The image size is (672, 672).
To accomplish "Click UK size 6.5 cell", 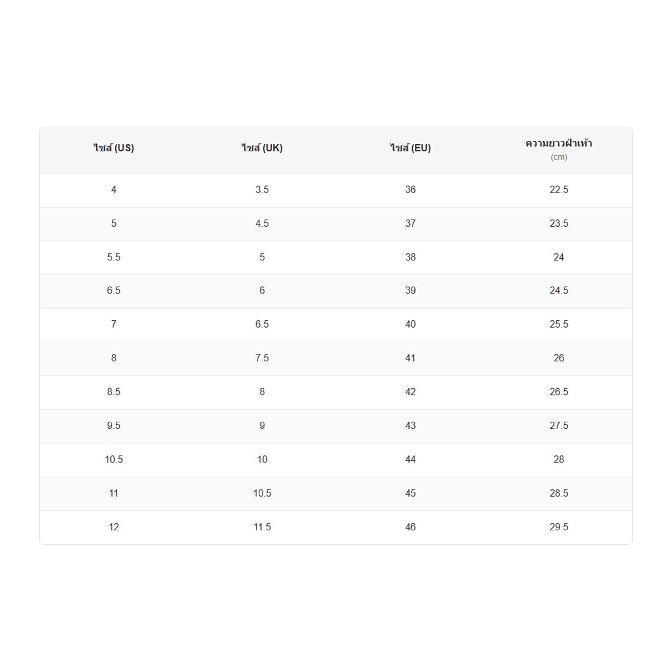I will pos(262,325).
